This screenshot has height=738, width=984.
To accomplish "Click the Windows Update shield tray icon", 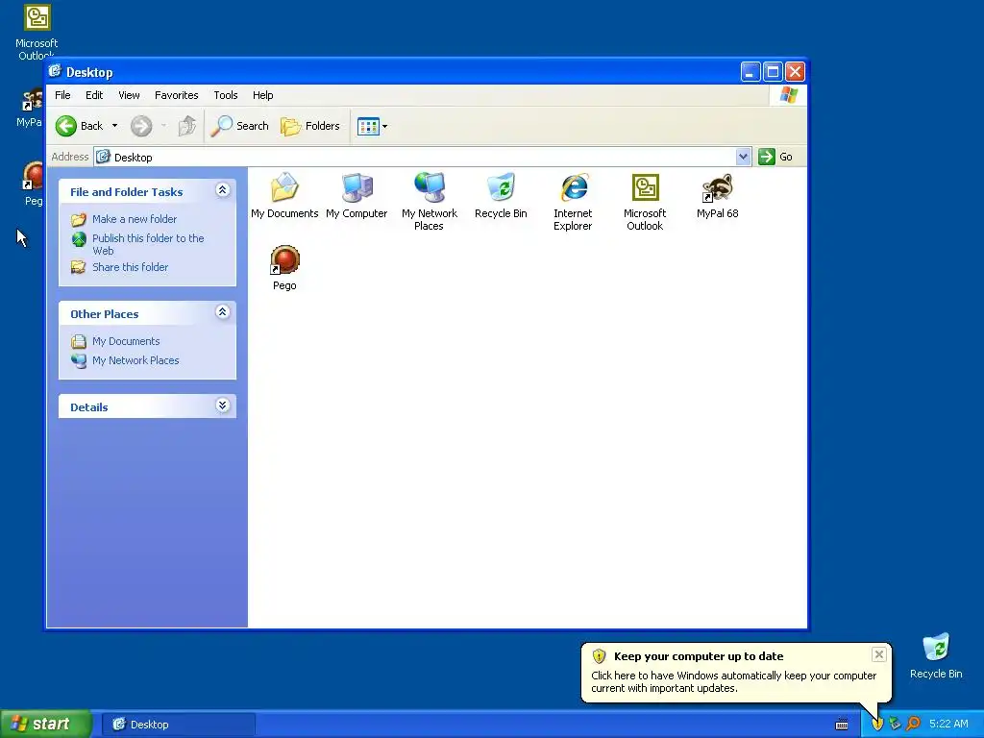I will [x=877, y=724].
